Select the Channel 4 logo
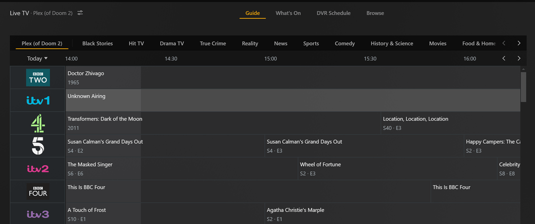Screen dimensions: 535x224 tap(38, 123)
